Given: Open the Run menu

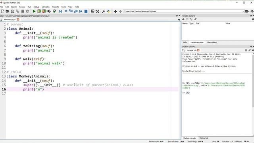Looking at the screenshot, I should 29,7.
